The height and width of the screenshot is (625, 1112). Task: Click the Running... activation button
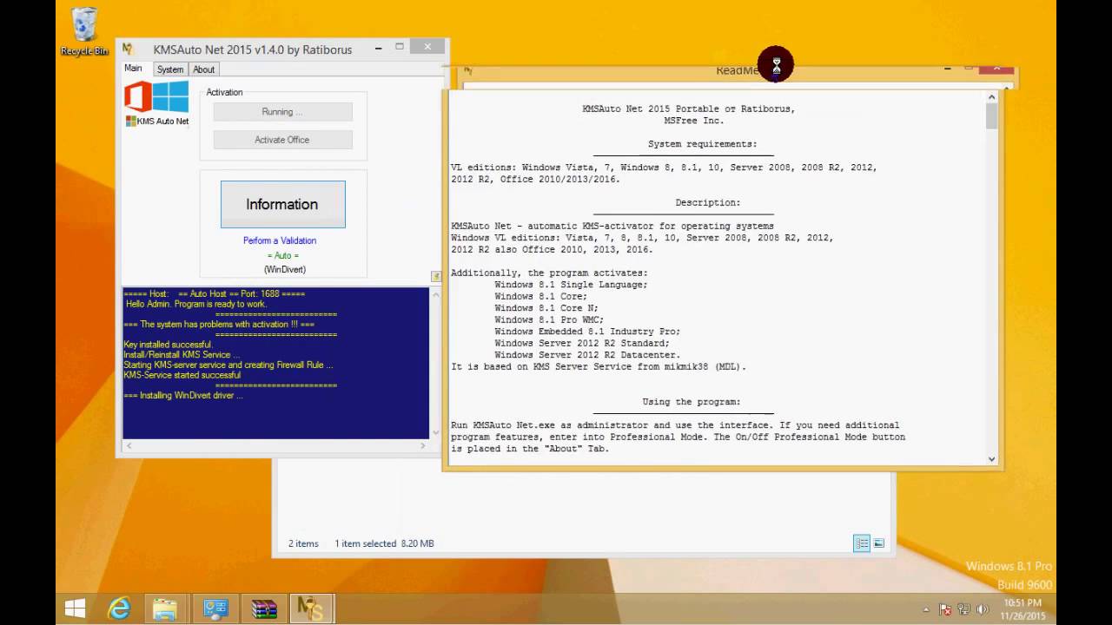[283, 112]
